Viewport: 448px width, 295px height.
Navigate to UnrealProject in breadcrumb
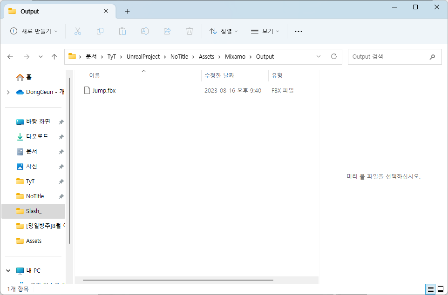[x=143, y=57]
